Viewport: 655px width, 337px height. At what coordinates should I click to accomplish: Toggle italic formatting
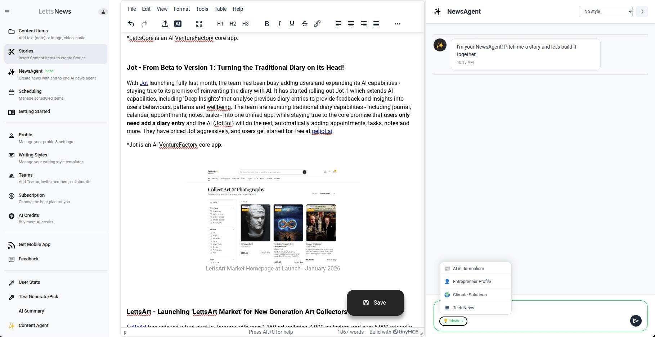tap(279, 24)
